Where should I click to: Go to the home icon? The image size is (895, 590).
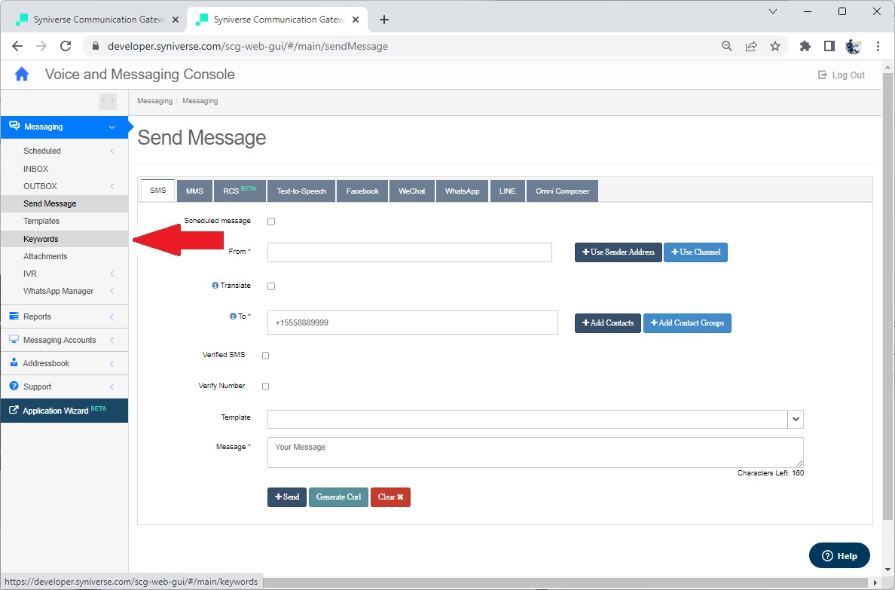tap(22, 75)
